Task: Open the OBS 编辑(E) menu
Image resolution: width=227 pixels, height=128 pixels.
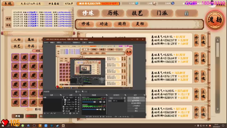Action: (x=52, y=42)
